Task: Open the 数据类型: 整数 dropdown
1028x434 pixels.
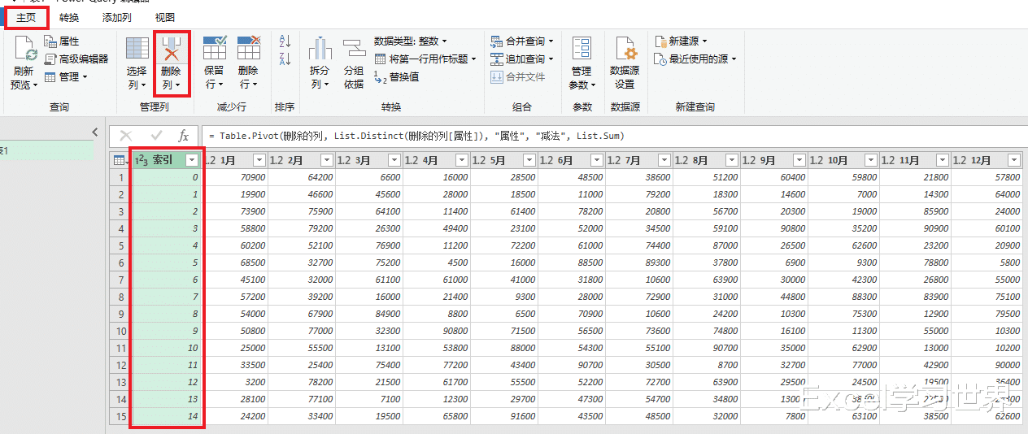Action: [x=410, y=41]
